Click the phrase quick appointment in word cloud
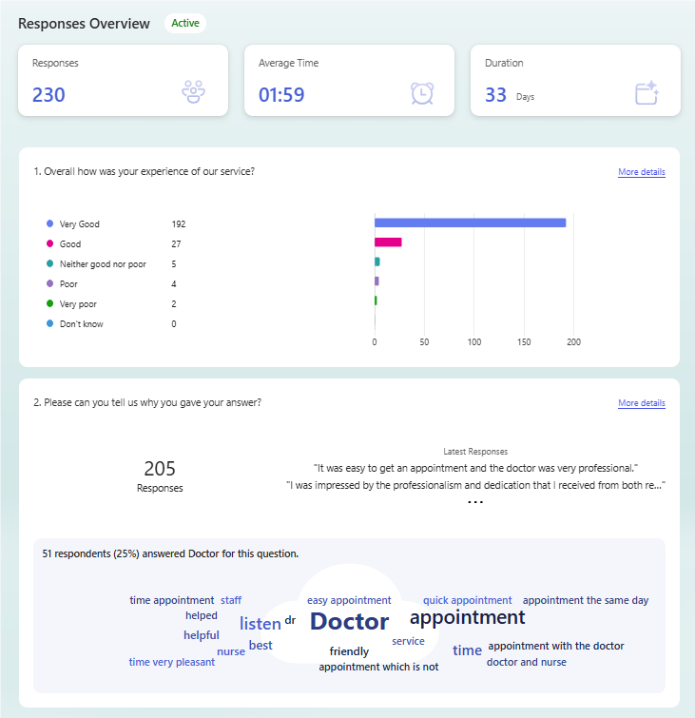 [x=467, y=600]
